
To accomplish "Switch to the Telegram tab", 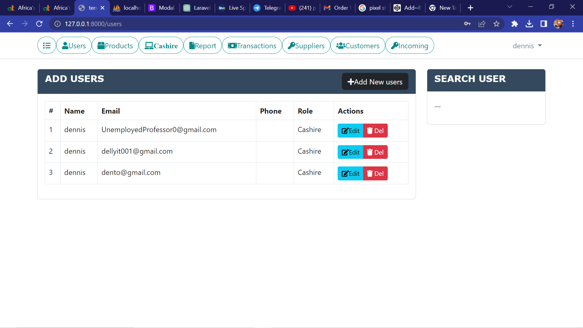I will pyautogui.click(x=268, y=8).
